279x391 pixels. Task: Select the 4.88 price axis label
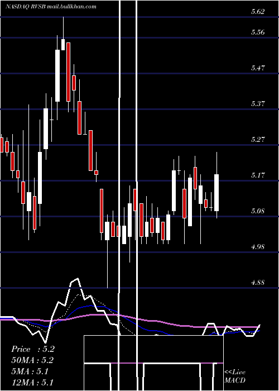coord(258,283)
